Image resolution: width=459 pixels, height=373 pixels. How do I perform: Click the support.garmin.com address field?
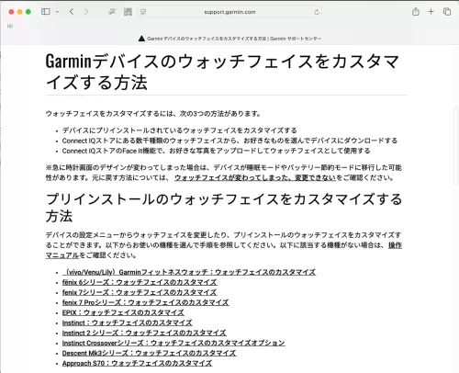[229, 12]
